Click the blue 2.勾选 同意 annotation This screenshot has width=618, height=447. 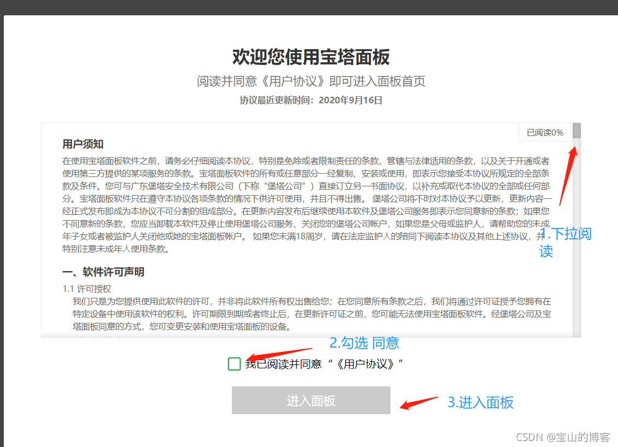(x=364, y=343)
